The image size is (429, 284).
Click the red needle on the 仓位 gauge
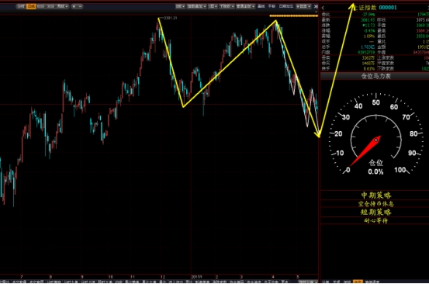click(x=365, y=151)
